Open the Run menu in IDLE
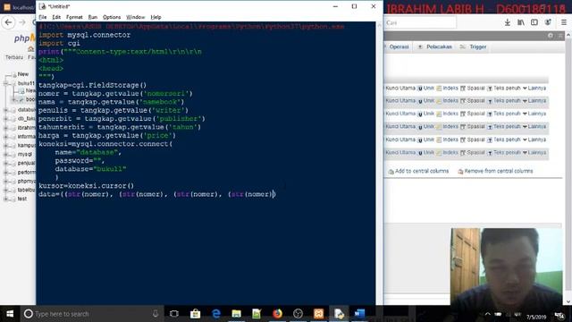The height and width of the screenshot is (322, 572). click(x=93, y=17)
